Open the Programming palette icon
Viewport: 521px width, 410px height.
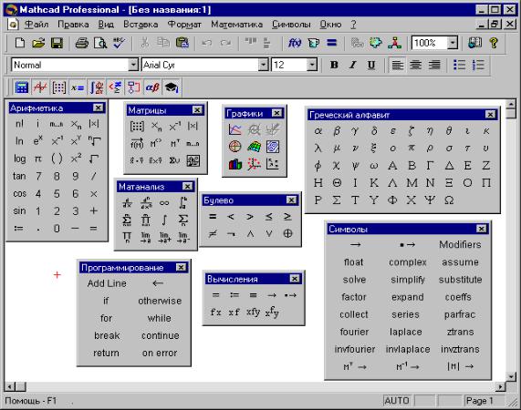coord(134,87)
